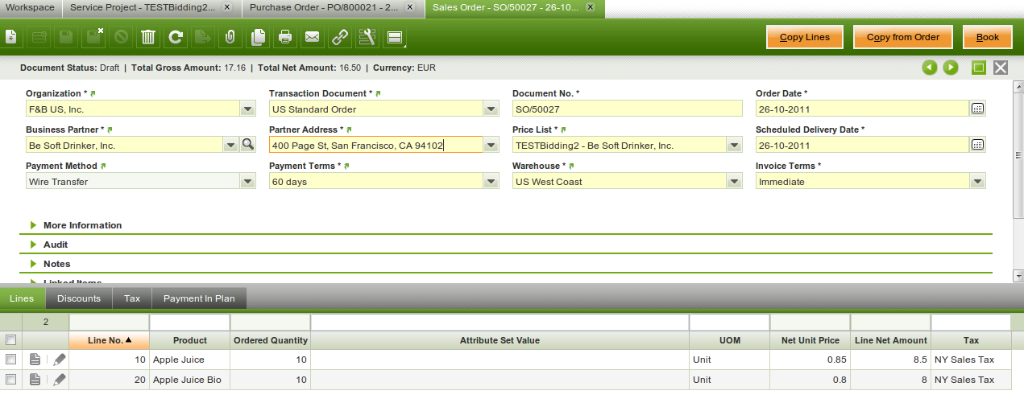Select the Lines subtab
This screenshot has width=1024, height=407.
(x=22, y=298)
